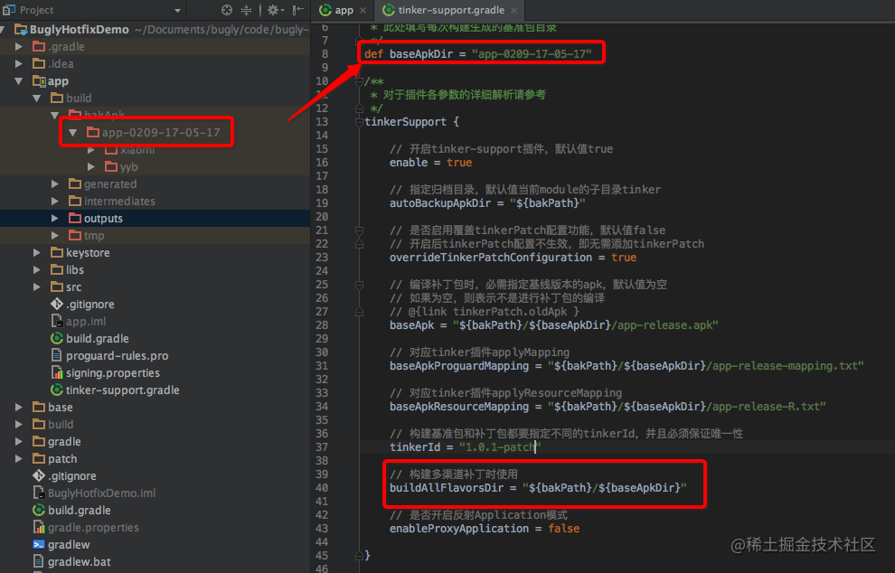Image resolution: width=895 pixels, height=573 pixels.
Task: Click the git icon of app .gitignore
Action: pyautogui.click(x=57, y=305)
